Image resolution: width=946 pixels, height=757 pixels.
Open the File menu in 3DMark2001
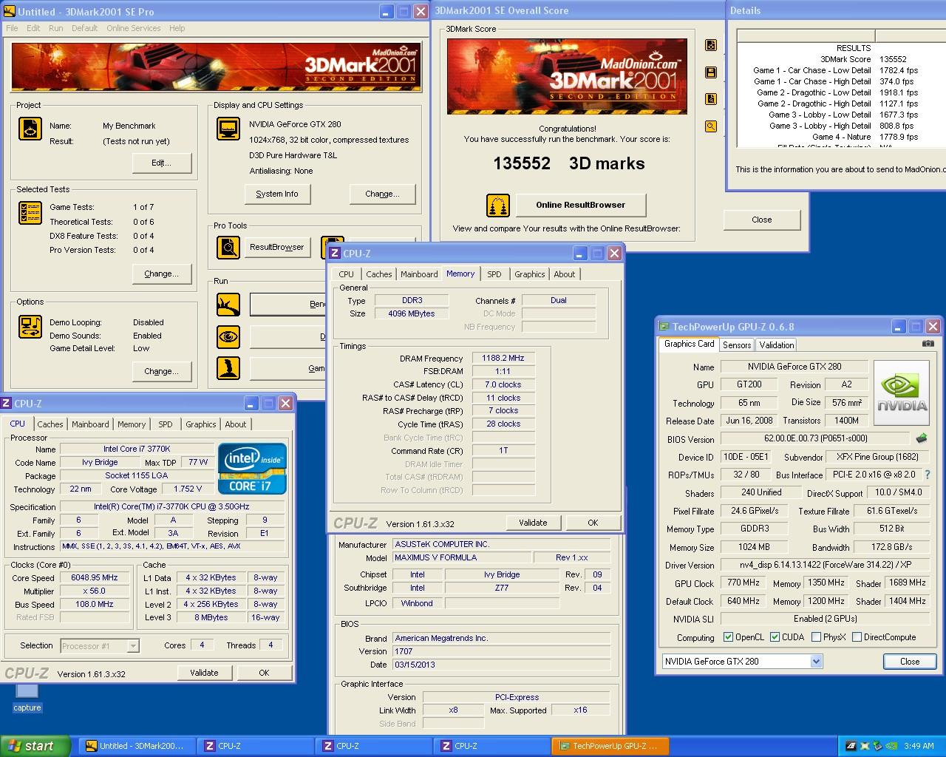click(x=12, y=28)
